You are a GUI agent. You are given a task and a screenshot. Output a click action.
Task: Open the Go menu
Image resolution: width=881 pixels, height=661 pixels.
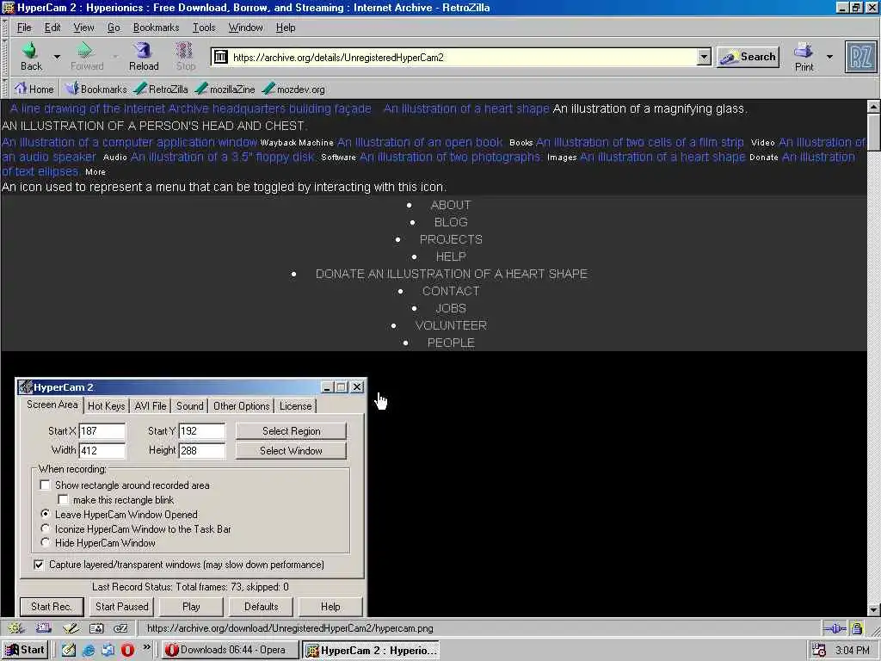coord(114,28)
